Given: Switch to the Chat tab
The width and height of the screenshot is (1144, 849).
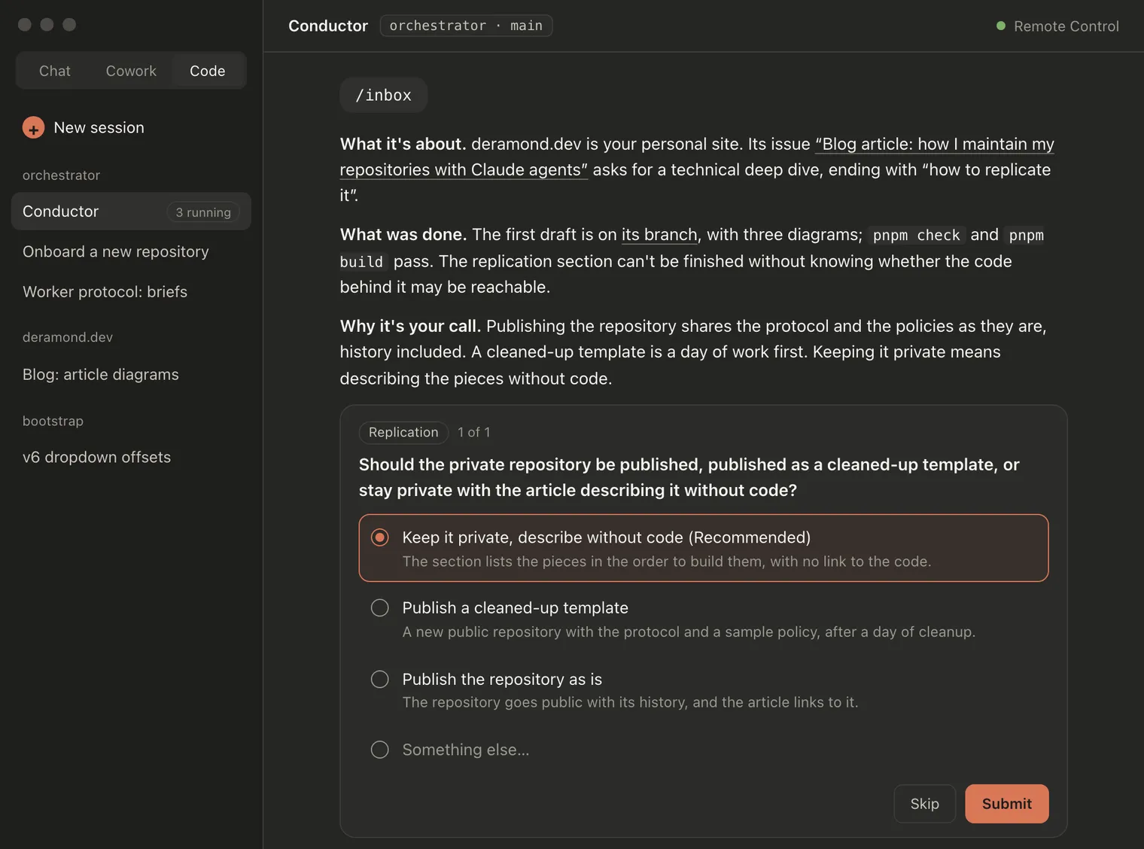Looking at the screenshot, I should pos(55,71).
